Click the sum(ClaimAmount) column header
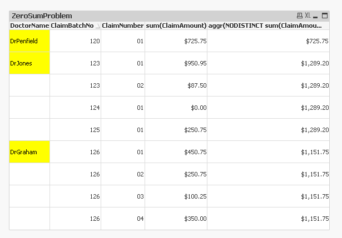 tap(176, 26)
